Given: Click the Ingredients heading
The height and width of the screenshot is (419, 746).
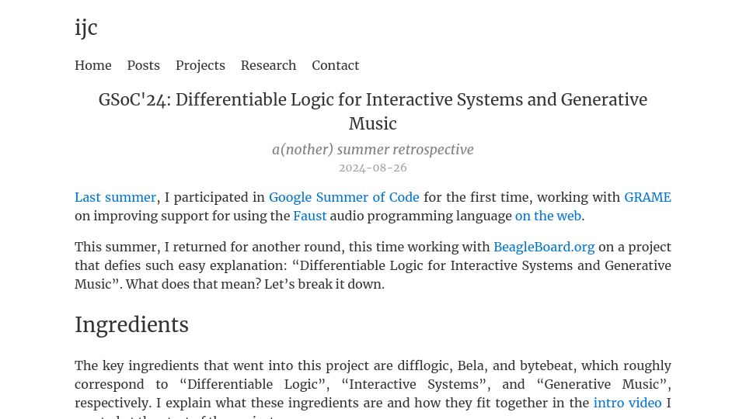Looking at the screenshot, I should (132, 325).
